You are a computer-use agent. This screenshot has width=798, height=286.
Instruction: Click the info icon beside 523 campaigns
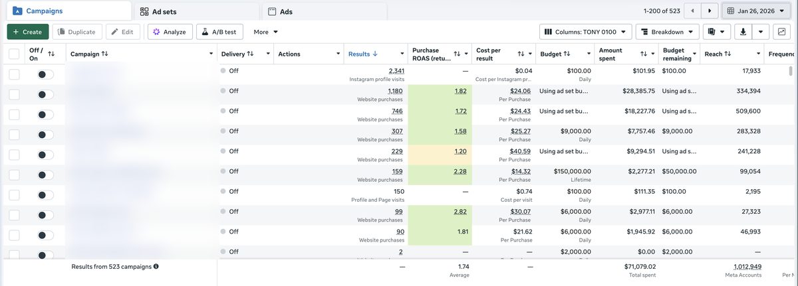[156, 267]
